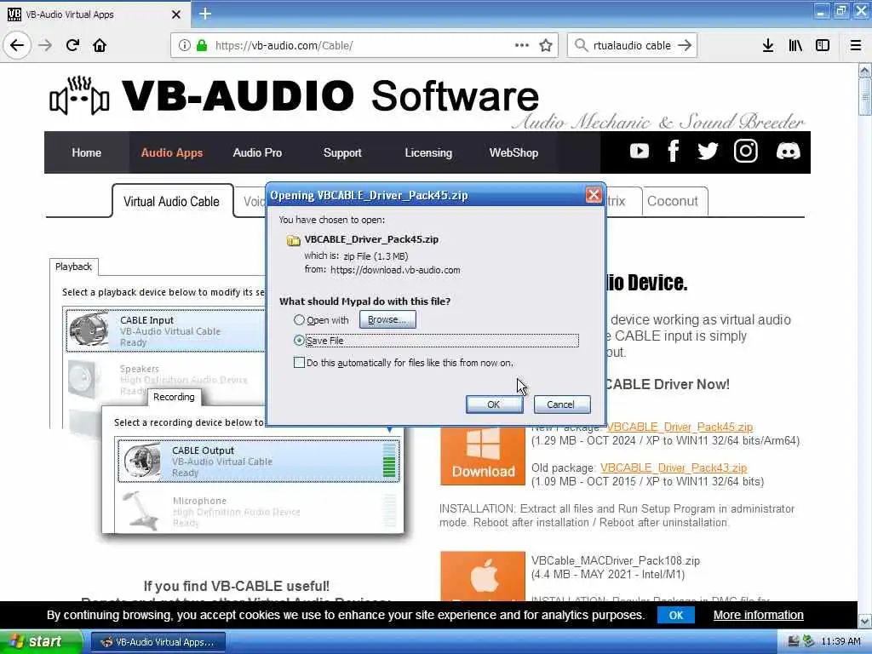This screenshot has width=872, height=654.
Task: Click the VBCABLE_Driver_Pack45.zip link
Action: (680, 427)
